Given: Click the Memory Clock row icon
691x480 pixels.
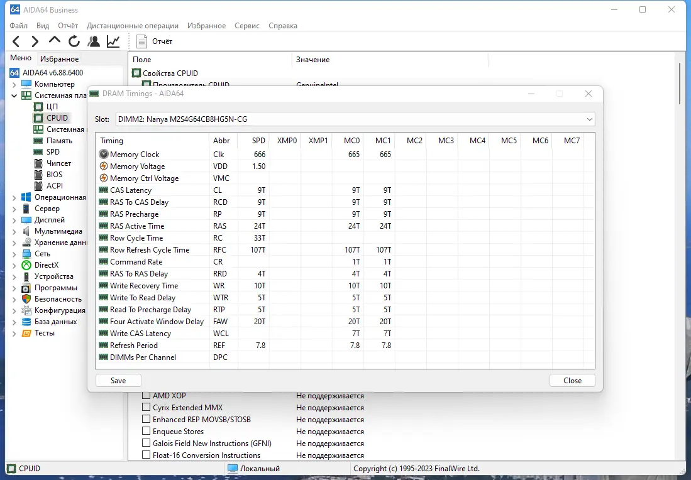Looking at the screenshot, I should 104,154.
